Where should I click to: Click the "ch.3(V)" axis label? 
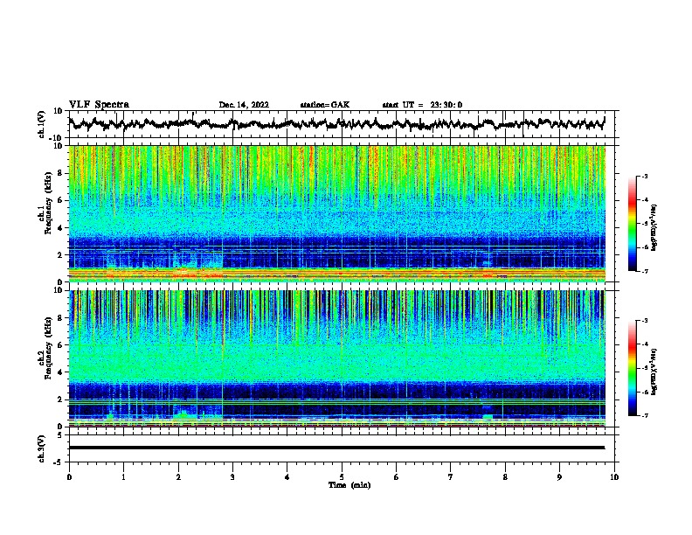(42, 449)
